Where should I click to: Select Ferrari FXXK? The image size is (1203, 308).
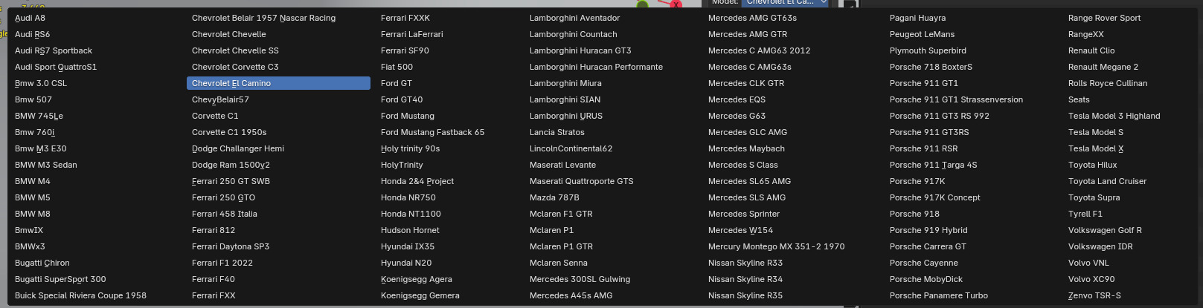[x=405, y=18]
